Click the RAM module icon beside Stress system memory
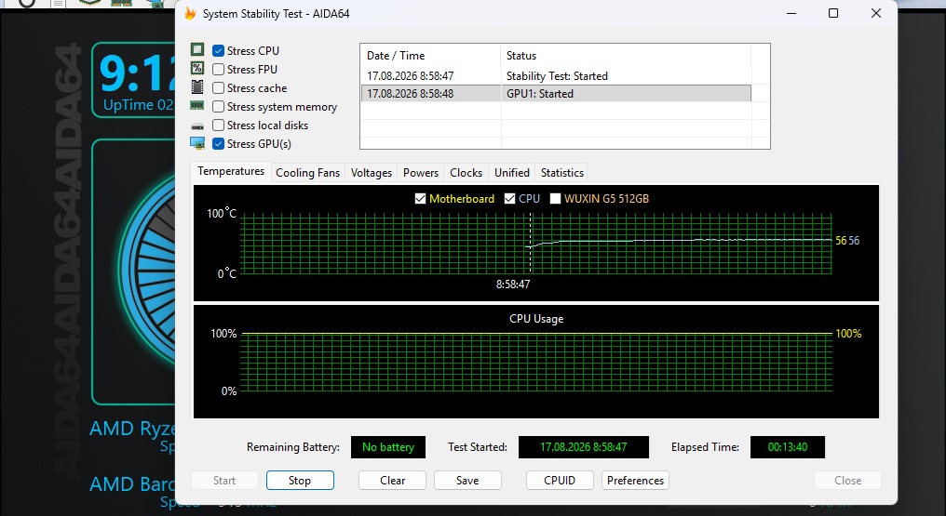Screen dimensions: 946x516 tap(197, 105)
